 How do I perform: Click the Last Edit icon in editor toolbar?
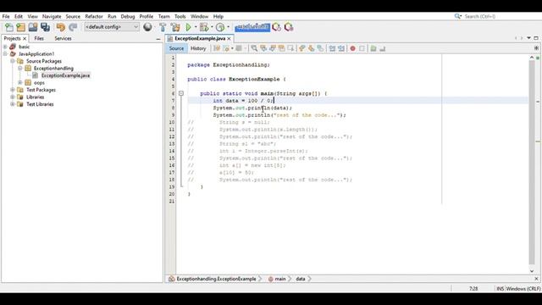click(x=217, y=48)
